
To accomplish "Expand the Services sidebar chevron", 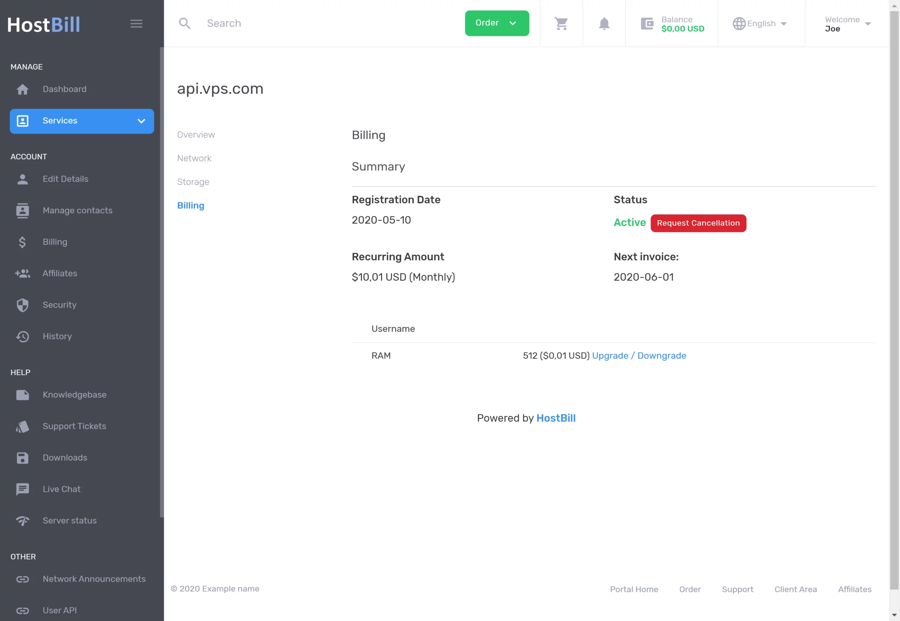I will point(141,121).
